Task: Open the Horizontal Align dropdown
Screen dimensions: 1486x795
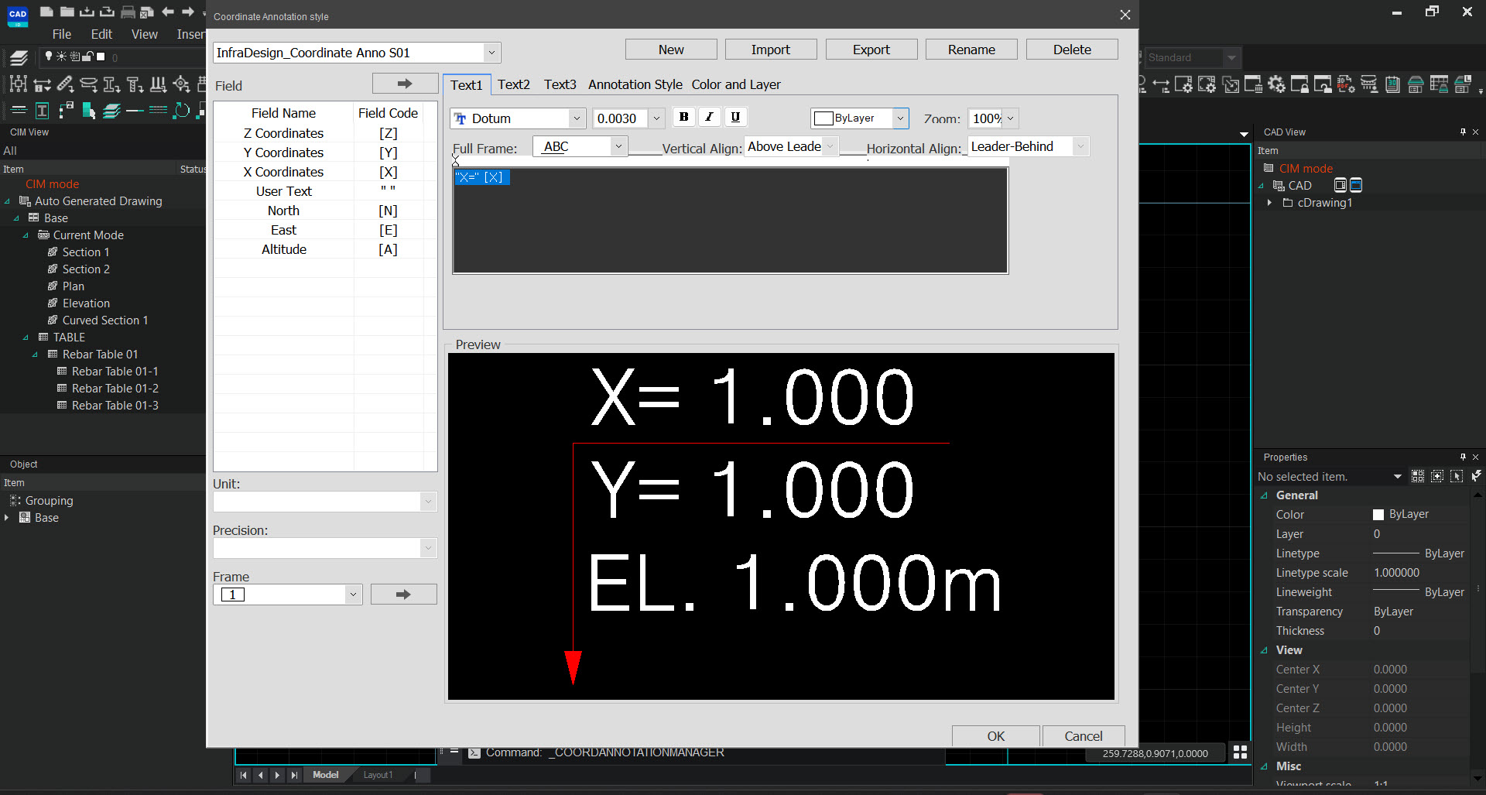Action: [x=1080, y=146]
